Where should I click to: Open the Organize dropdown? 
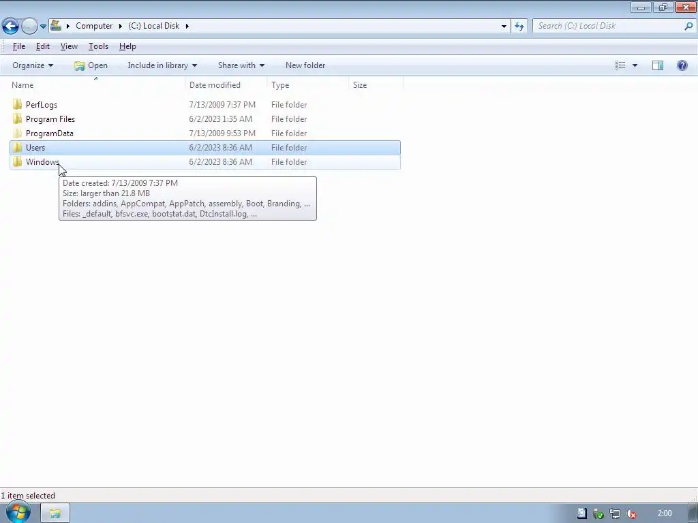pyautogui.click(x=33, y=65)
